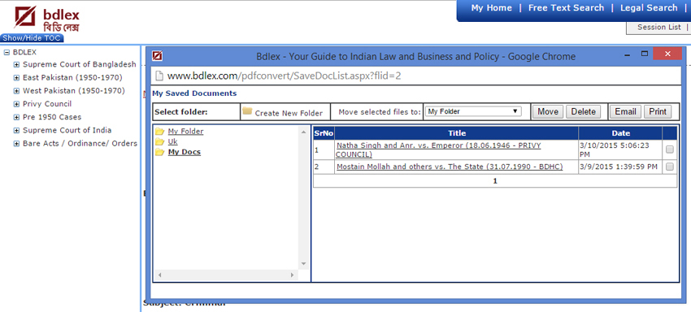The height and width of the screenshot is (312, 691).
Task: Select Bare Acts / Ordinance/ Orders item
Action: tap(80, 144)
